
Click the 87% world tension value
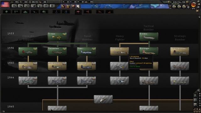[x=193, y=9]
